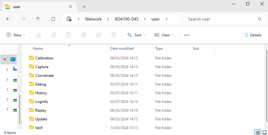Click the New button
268x135 pixels.
click(x=16, y=35)
